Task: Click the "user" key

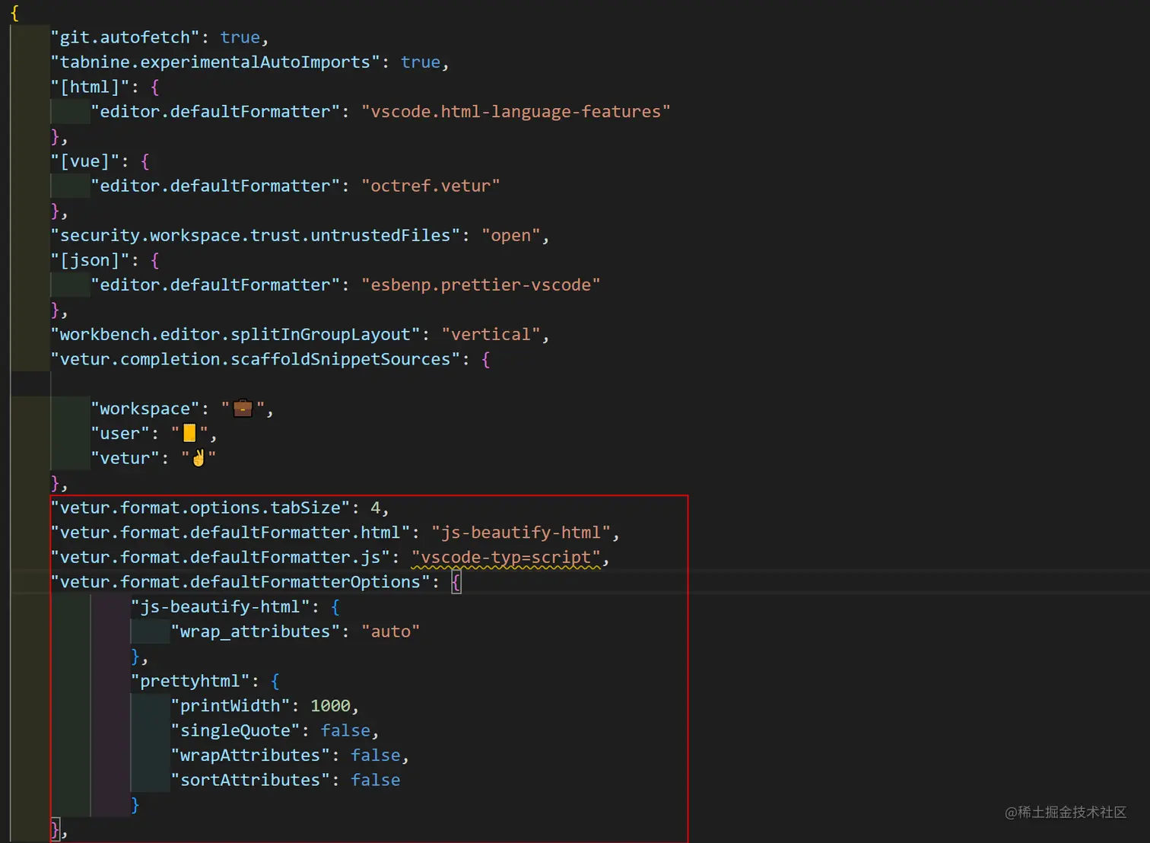Action: click(x=120, y=433)
